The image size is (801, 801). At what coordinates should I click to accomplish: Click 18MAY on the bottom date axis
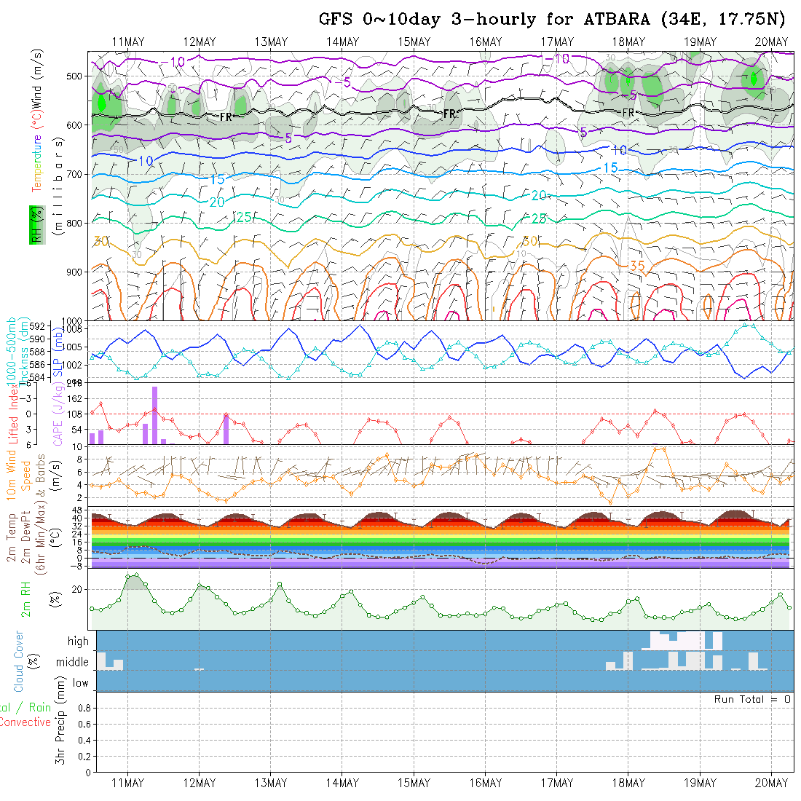point(628,783)
